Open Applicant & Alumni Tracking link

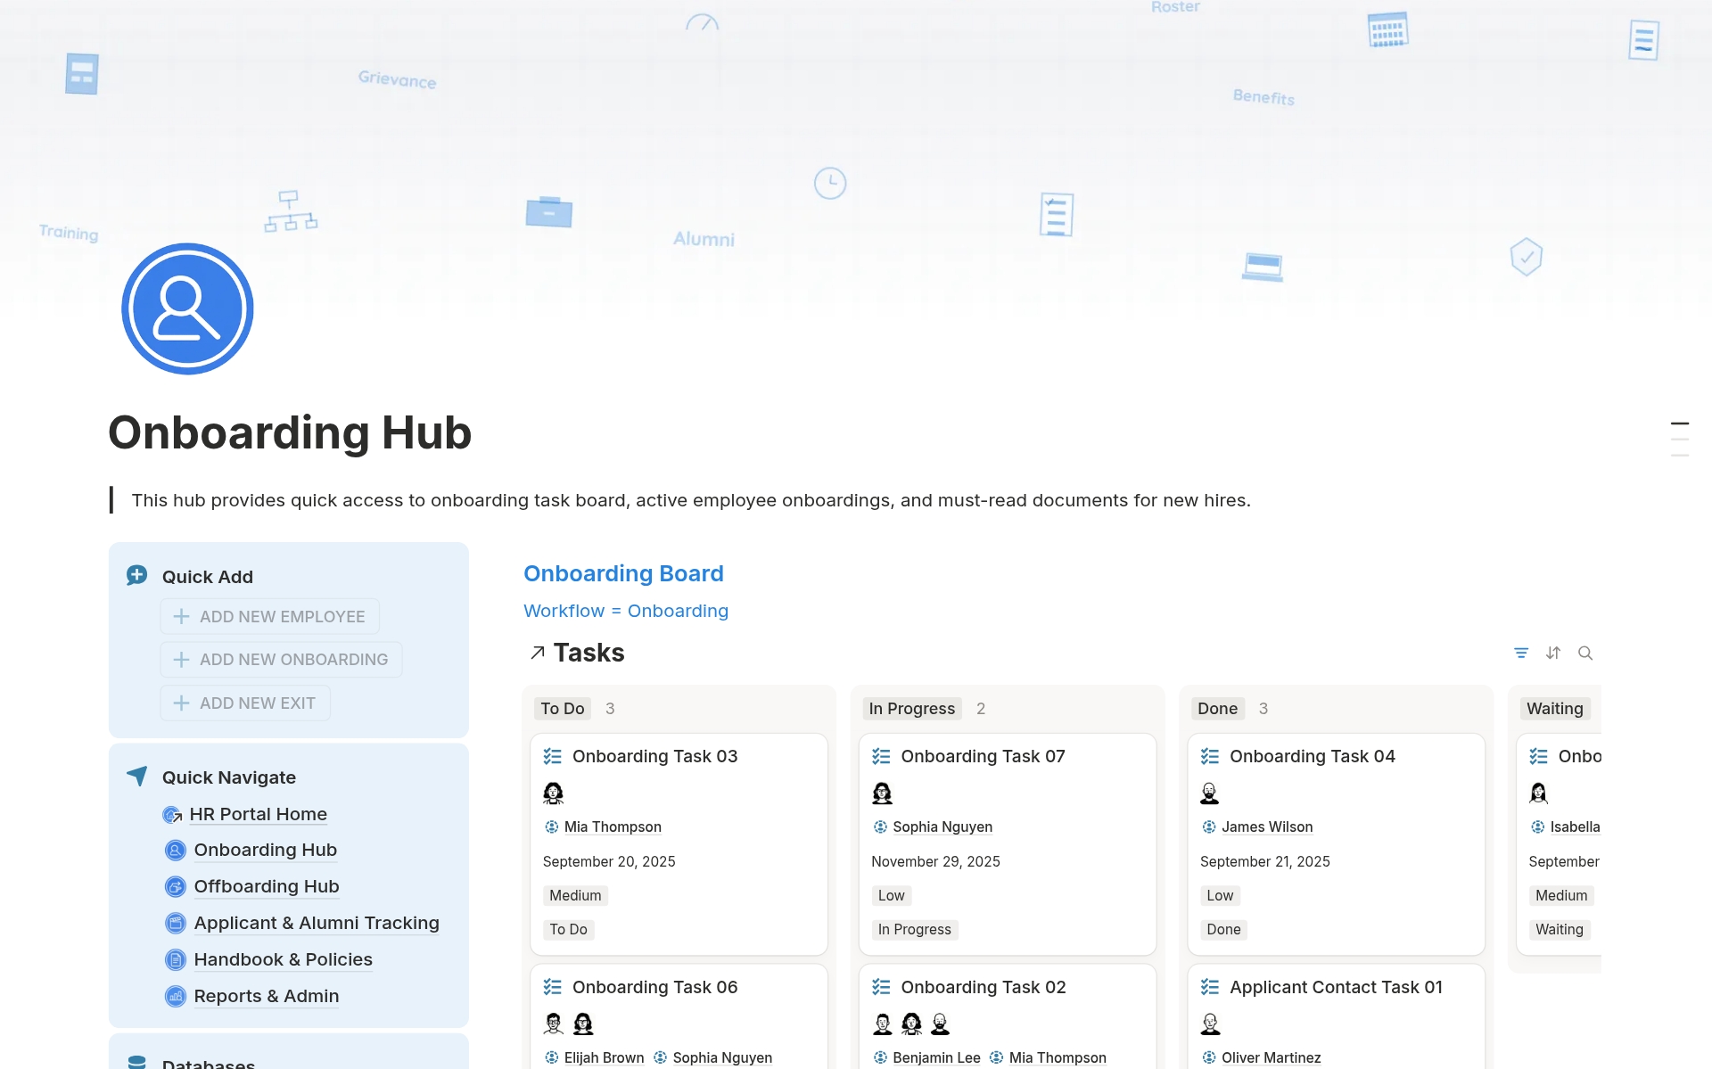[x=317, y=923]
